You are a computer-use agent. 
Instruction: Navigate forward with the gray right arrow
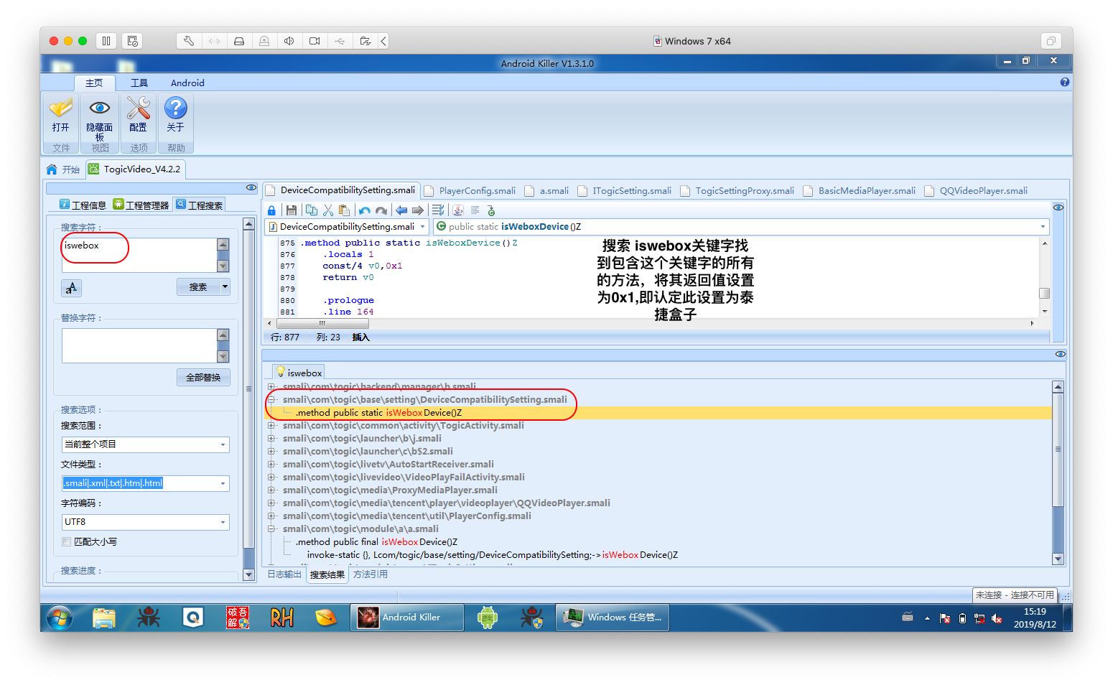point(417,210)
